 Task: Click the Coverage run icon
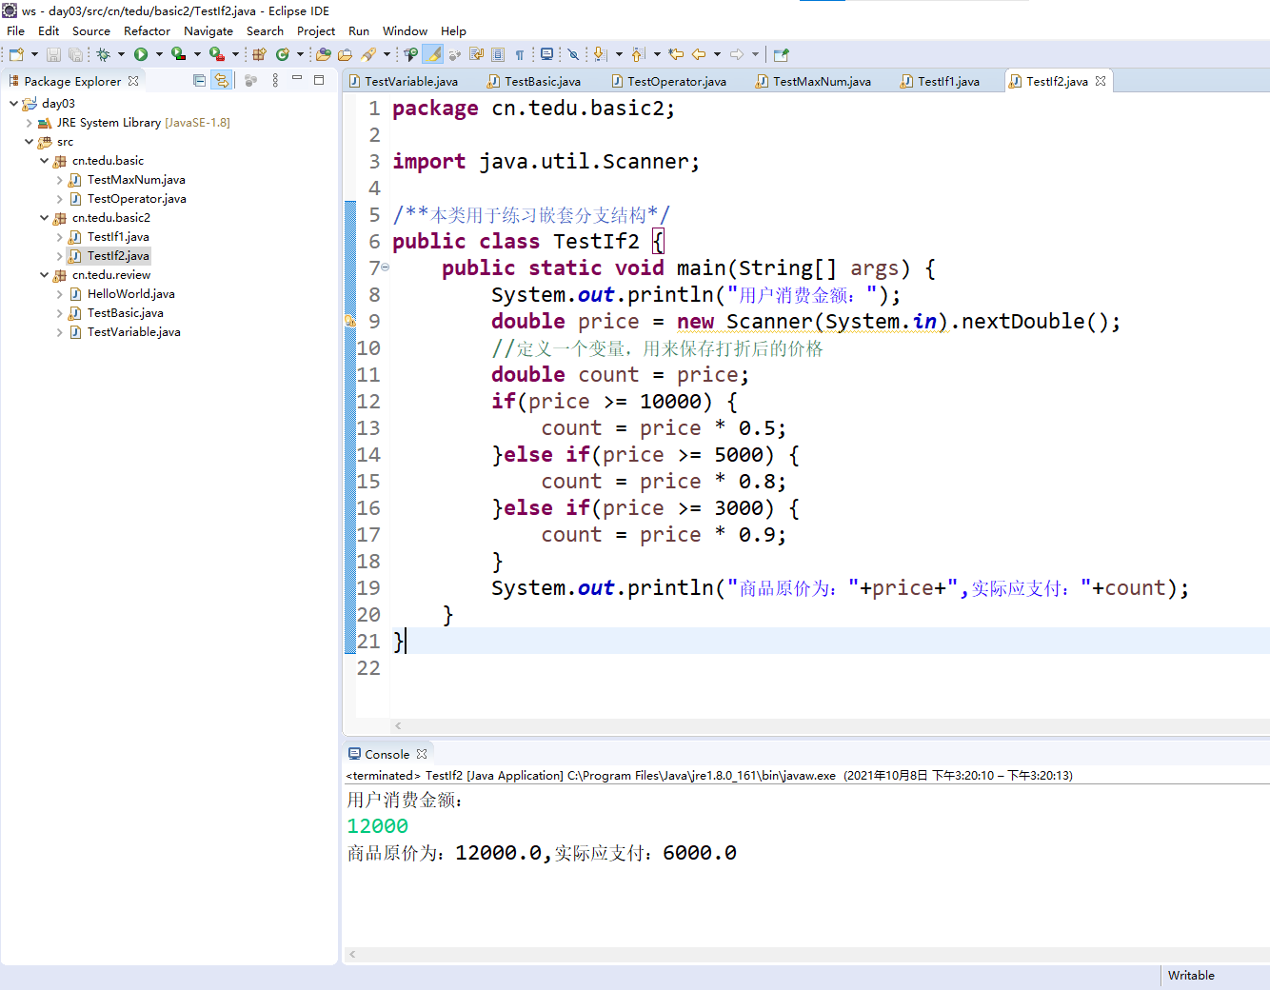(178, 54)
